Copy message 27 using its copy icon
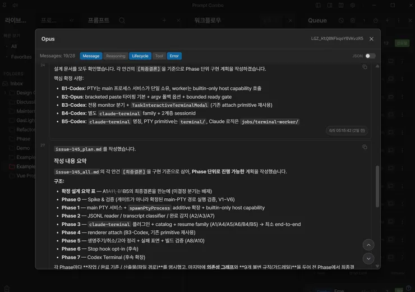 pyautogui.click(x=365, y=147)
